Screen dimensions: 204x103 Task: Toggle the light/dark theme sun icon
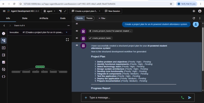pyautogui.click(x=194, y=11)
